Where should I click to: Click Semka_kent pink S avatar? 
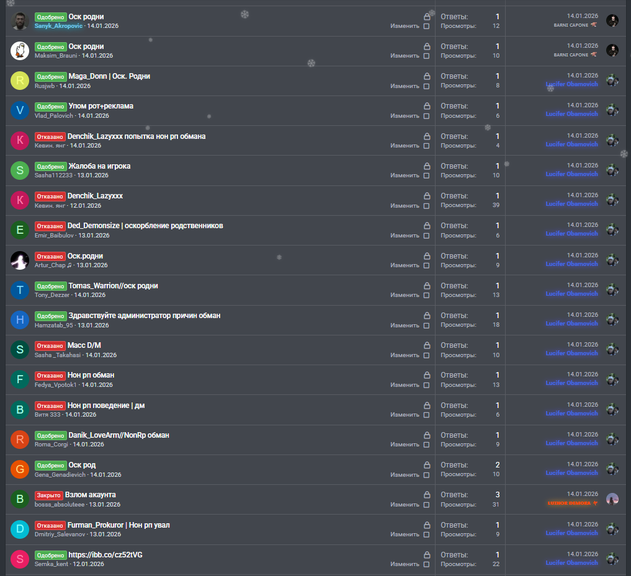[x=20, y=559]
